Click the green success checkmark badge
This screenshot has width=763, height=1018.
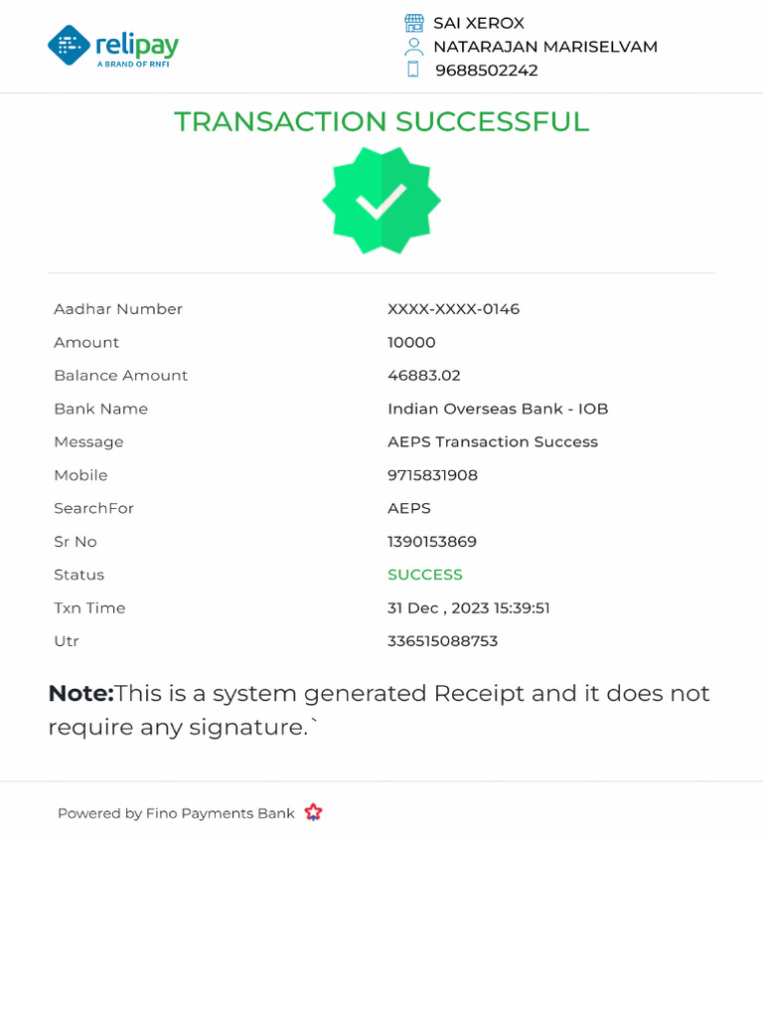[x=381, y=201]
